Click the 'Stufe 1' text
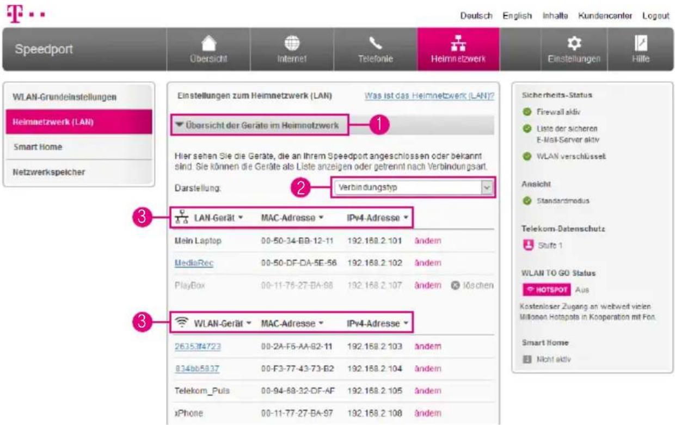 coord(550,245)
